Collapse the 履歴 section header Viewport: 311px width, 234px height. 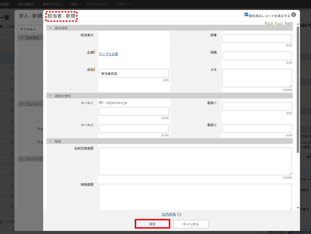51,142
